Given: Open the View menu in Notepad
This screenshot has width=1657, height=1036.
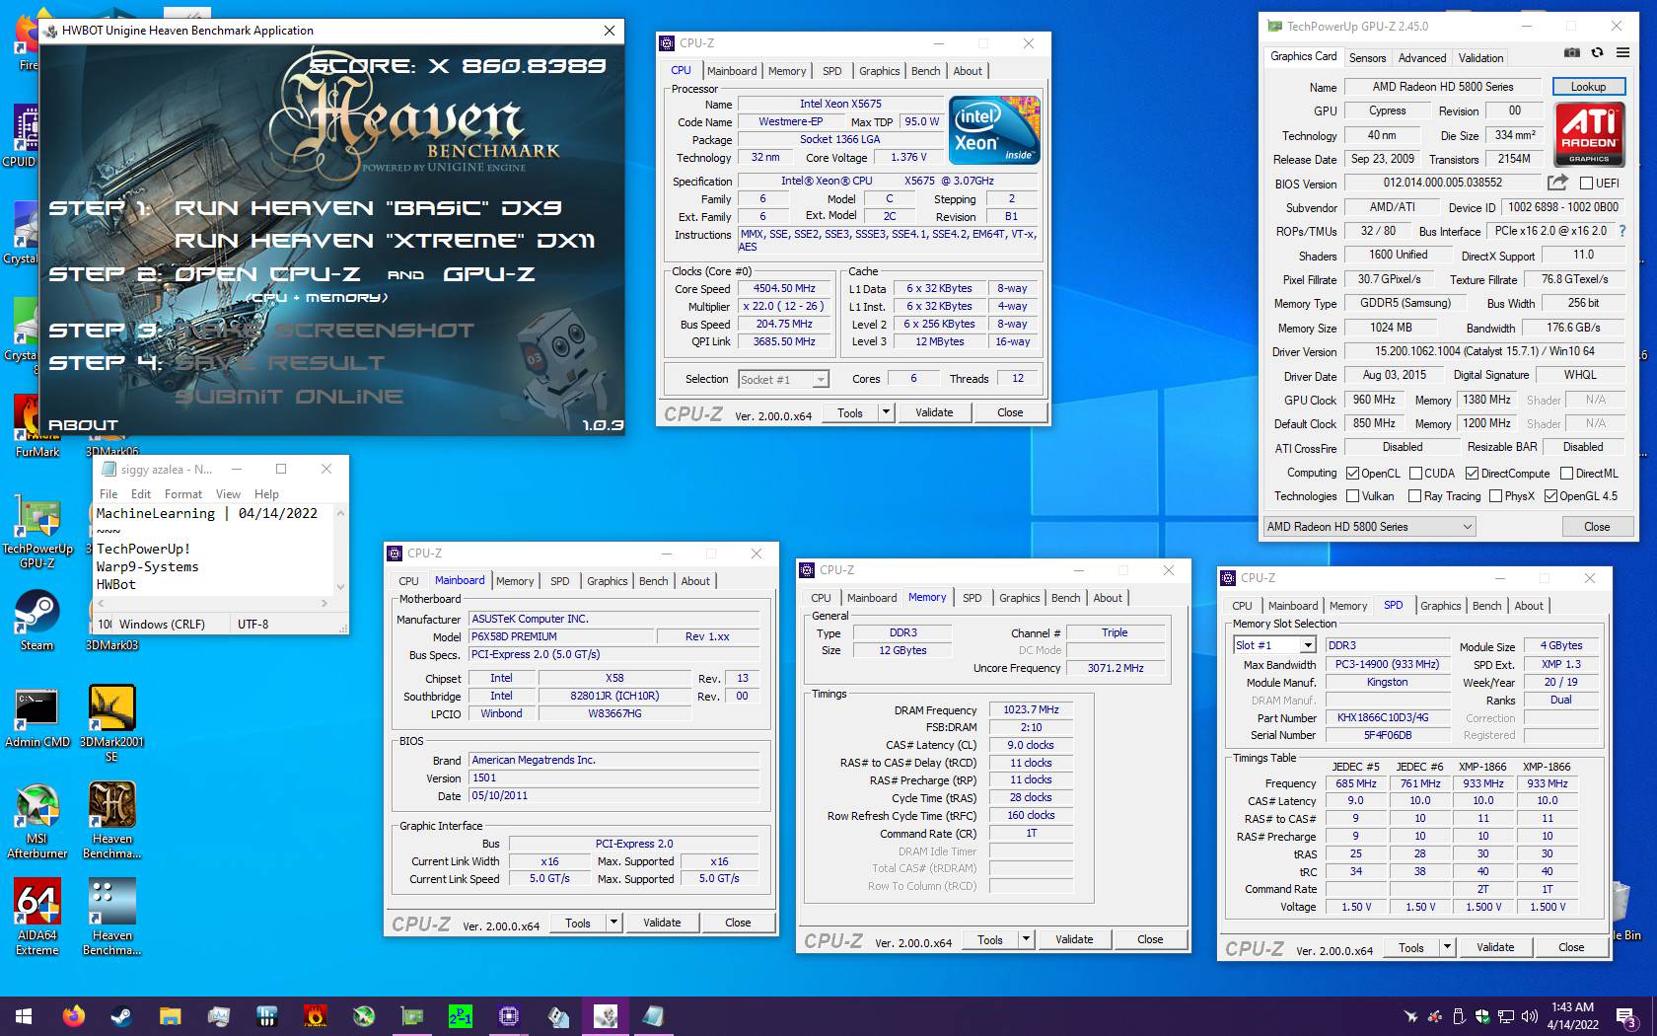Looking at the screenshot, I should [x=228, y=494].
